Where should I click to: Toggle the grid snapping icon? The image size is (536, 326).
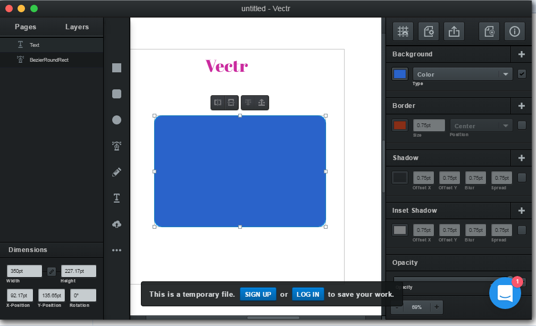point(403,31)
